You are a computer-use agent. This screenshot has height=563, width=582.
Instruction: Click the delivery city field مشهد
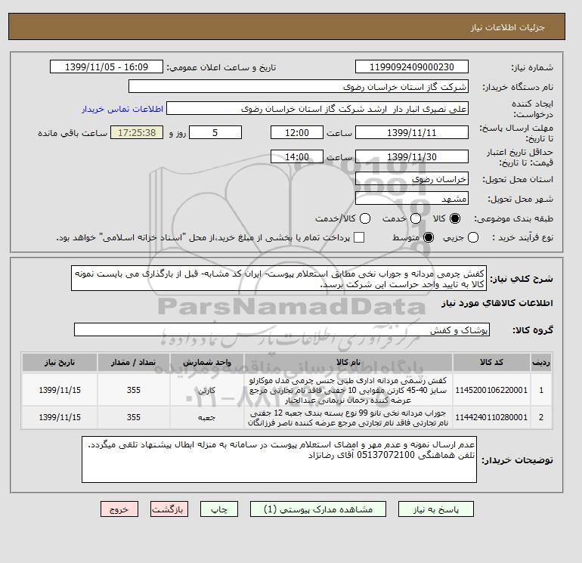(x=412, y=198)
